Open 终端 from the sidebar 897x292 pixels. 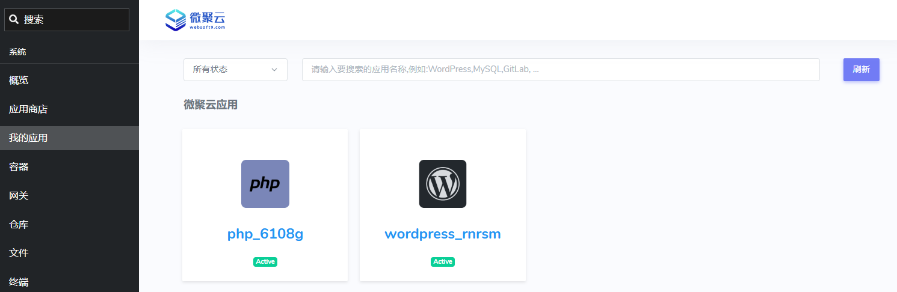click(19, 282)
